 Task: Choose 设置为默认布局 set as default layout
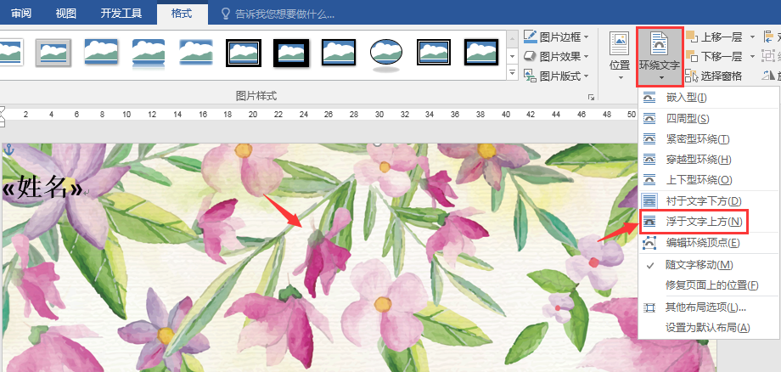pyautogui.click(x=709, y=328)
